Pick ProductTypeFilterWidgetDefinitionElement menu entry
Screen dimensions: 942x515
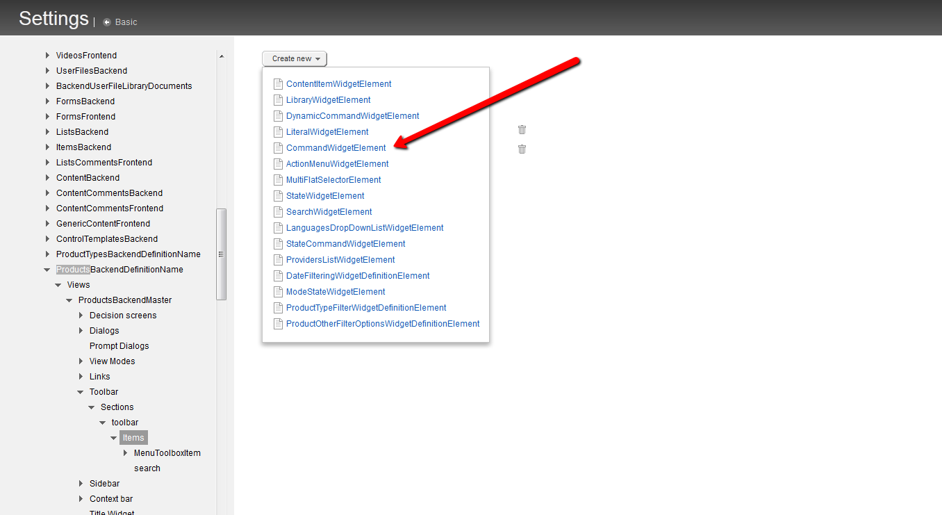365,308
